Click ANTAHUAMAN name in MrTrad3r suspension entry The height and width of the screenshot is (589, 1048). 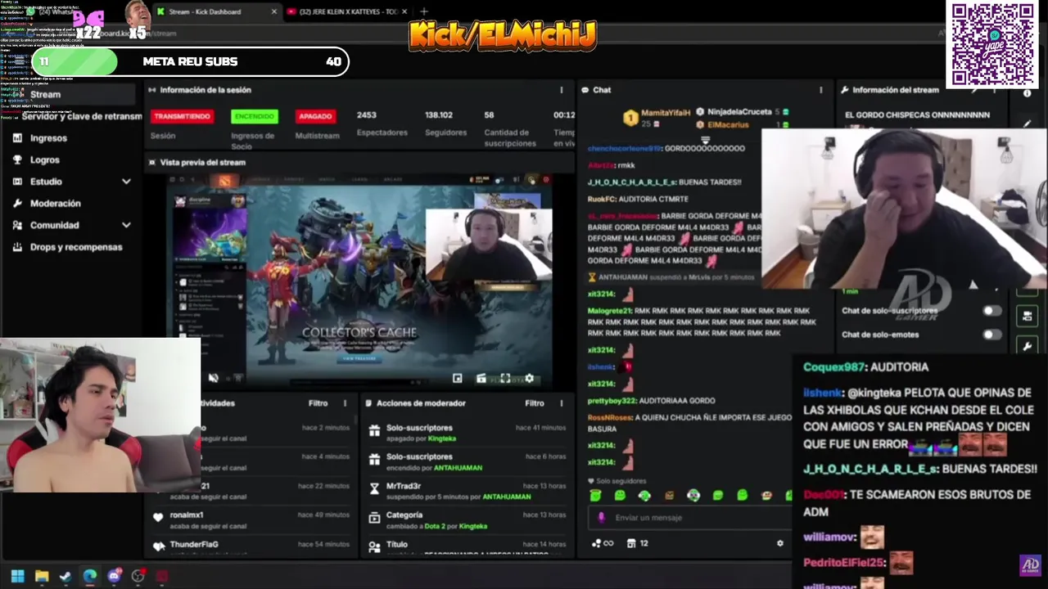click(506, 497)
